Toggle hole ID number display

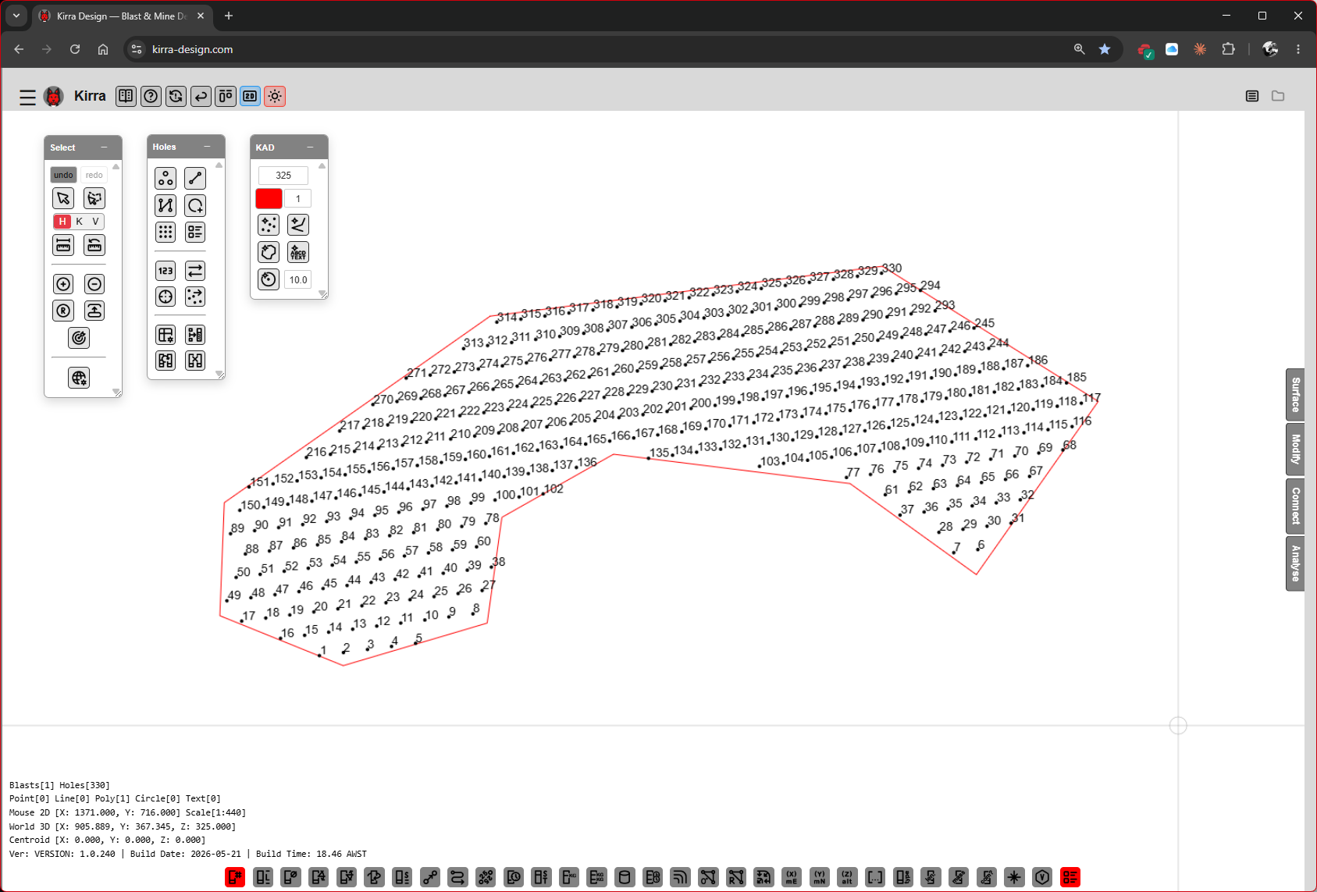(x=235, y=877)
